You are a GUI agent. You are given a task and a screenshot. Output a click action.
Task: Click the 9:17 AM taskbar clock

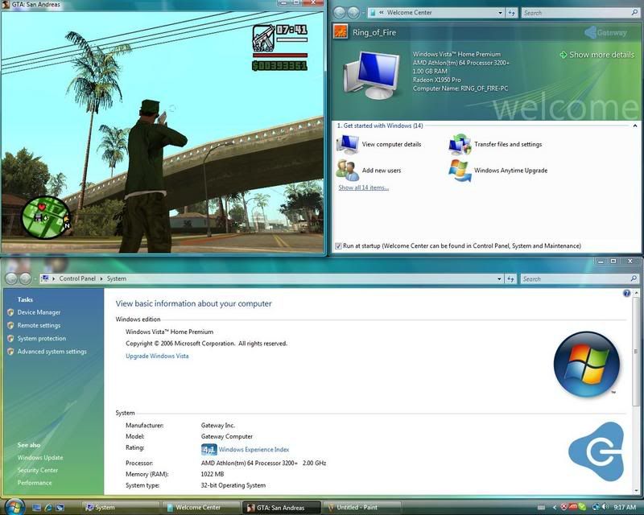[625, 508]
